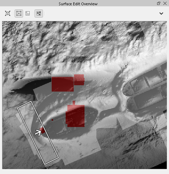This screenshot has width=169, height=174.
Task: Undock the Surface Edit Overview panel
Action: click(x=159, y=4)
